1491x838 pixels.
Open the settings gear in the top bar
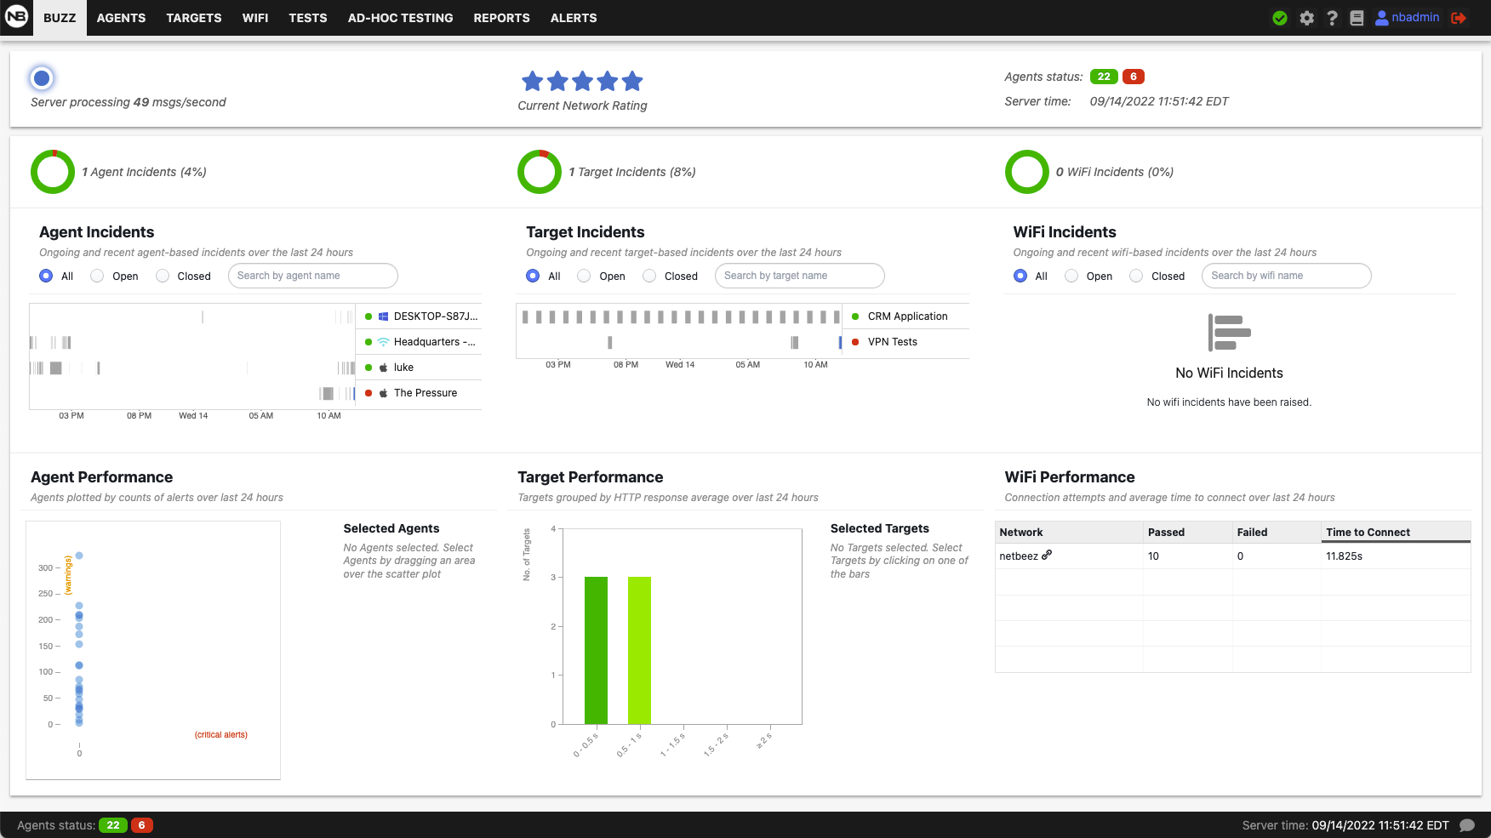coord(1306,17)
